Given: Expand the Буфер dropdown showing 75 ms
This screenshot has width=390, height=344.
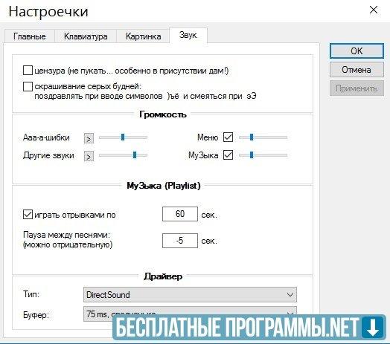Looking at the screenshot, I should click(190, 314).
